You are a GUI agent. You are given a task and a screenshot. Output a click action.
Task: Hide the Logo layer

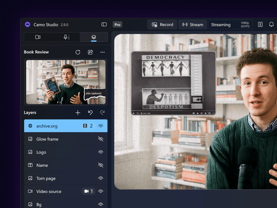[x=101, y=152]
